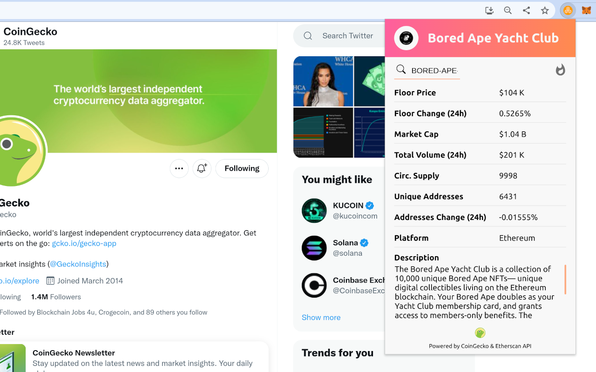This screenshot has width=596, height=372.
Task: Click the Twitter search magnifier icon
Action: click(x=308, y=36)
